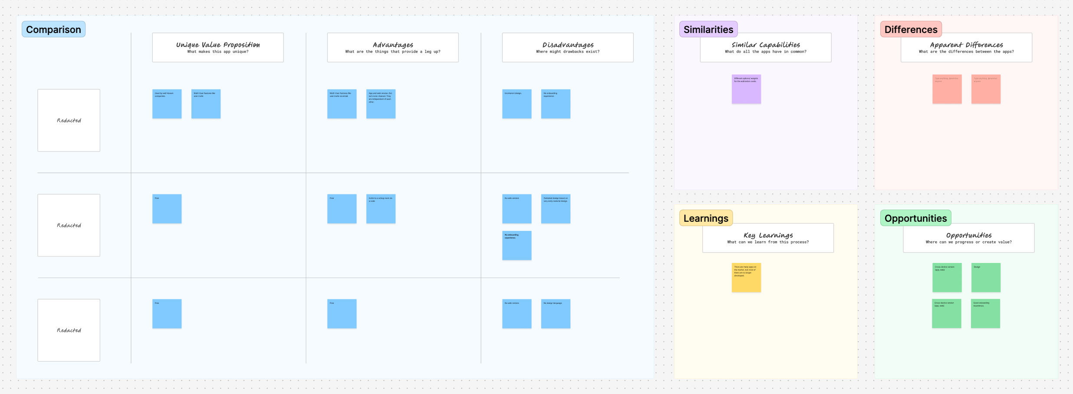Select the purple sticky note under Similarities
The image size is (1073, 394).
coord(746,89)
